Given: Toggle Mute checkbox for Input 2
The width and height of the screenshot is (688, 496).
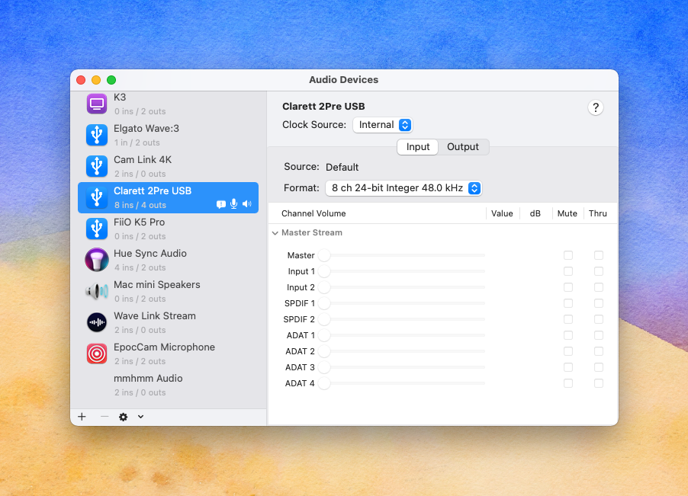Looking at the screenshot, I should click(568, 287).
